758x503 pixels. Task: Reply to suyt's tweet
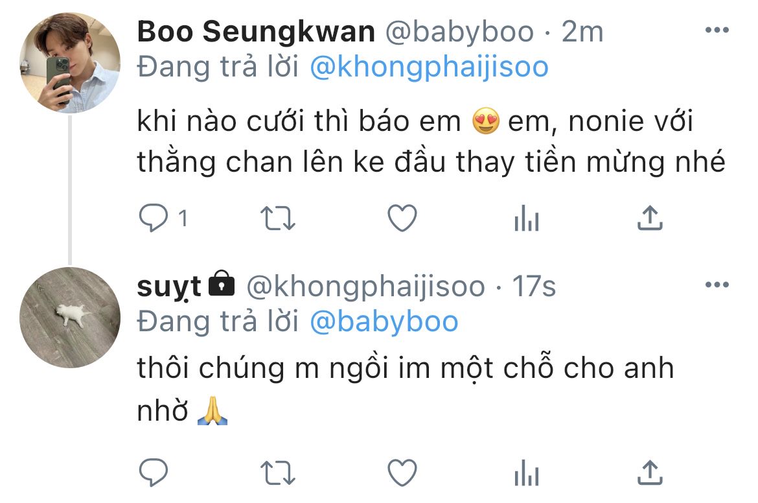point(154,472)
